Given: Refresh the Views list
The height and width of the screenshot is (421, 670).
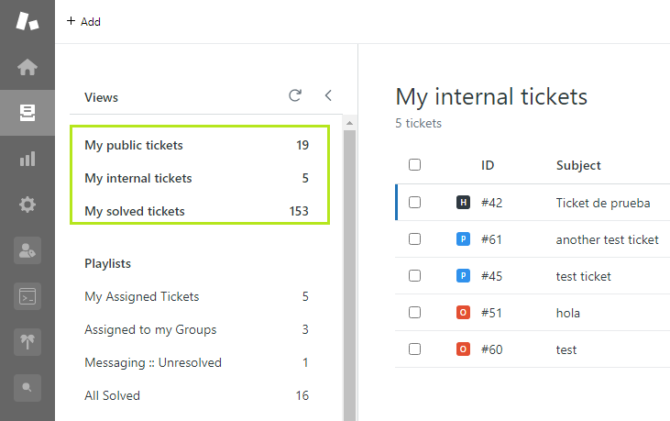Looking at the screenshot, I should (x=295, y=95).
